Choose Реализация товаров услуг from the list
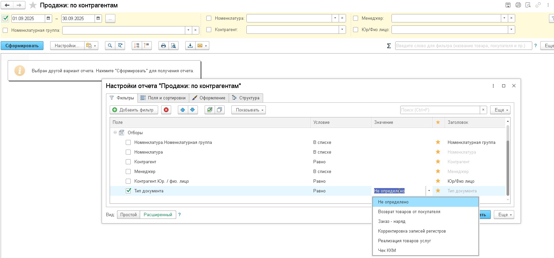Viewport: 554px width, 258px height. coord(404,241)
